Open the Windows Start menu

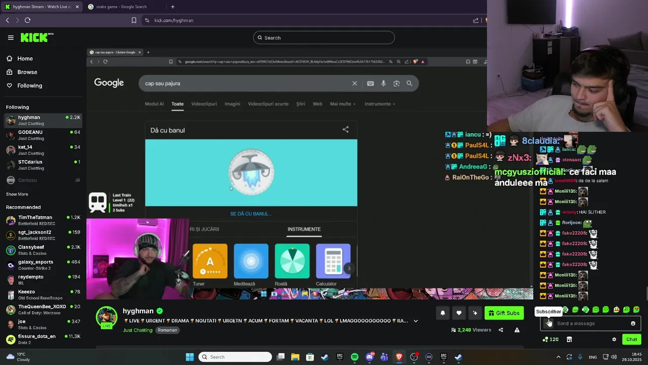(x=190, y=357)
